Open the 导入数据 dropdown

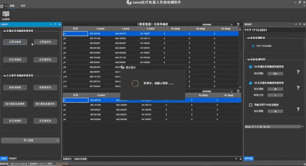tap(30, 141)
